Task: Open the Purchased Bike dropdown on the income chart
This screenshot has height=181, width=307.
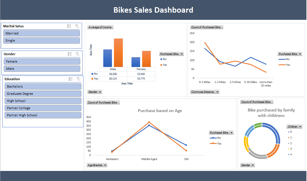Action: (x=171, y=54)
